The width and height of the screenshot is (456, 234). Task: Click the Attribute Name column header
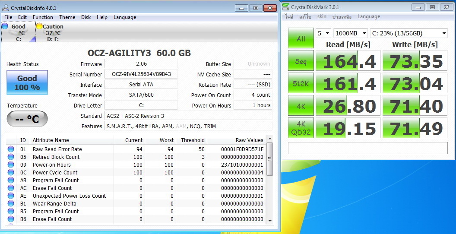point(71,140)
